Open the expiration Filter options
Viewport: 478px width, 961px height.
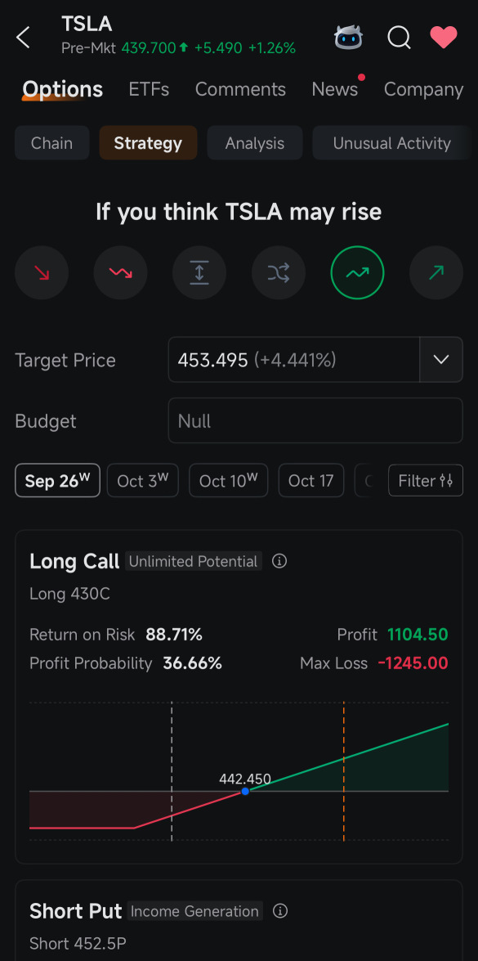tap(425, 480)
